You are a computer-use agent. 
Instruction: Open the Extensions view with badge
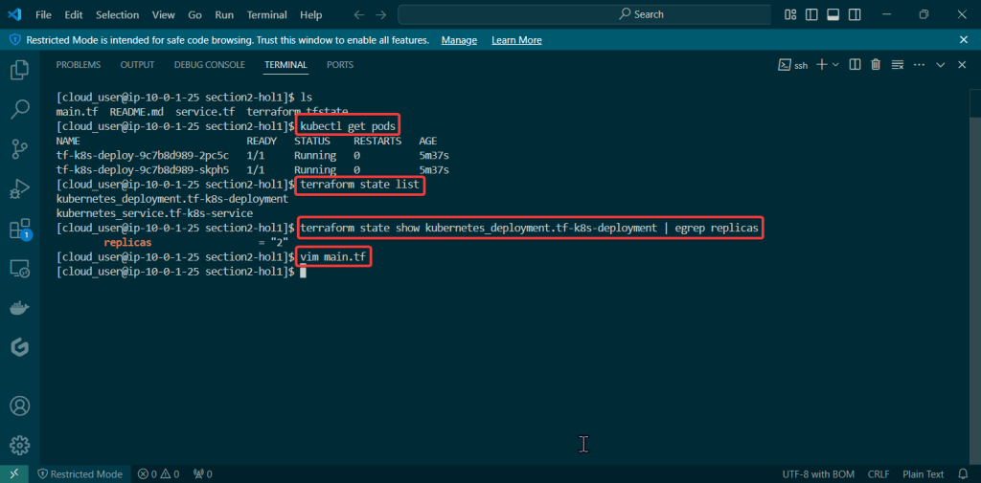click(19, 230)
